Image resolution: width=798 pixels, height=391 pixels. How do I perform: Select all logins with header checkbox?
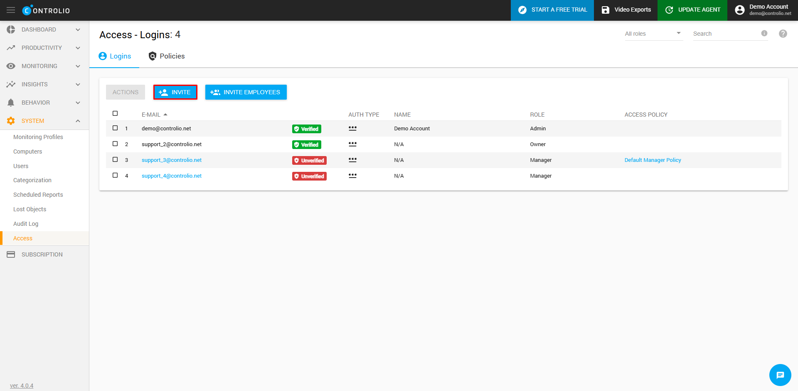click(115, 113)
